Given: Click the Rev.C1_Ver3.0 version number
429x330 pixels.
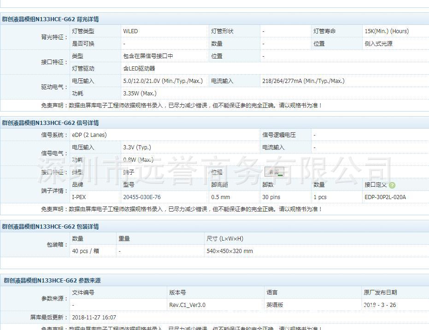Looking at the screenshot, I should 187,305.
